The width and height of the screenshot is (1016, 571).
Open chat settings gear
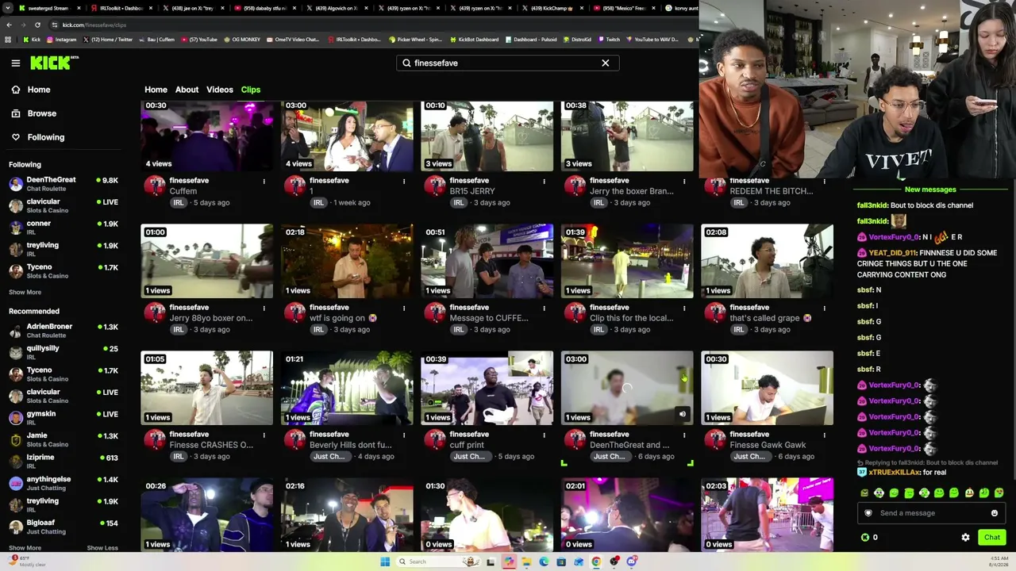(965, 538)
